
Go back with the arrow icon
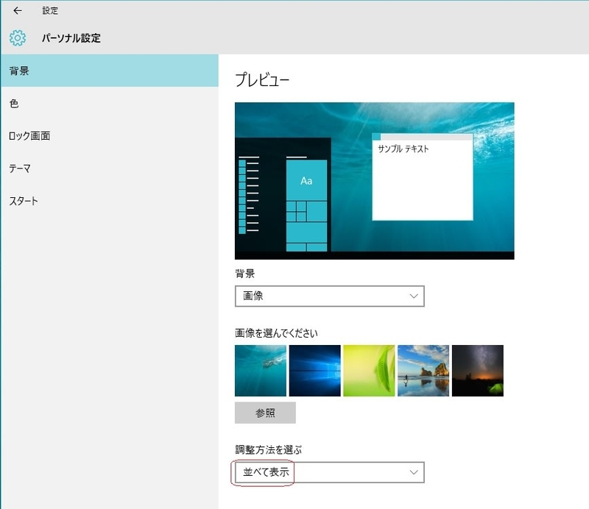[17, 10]
